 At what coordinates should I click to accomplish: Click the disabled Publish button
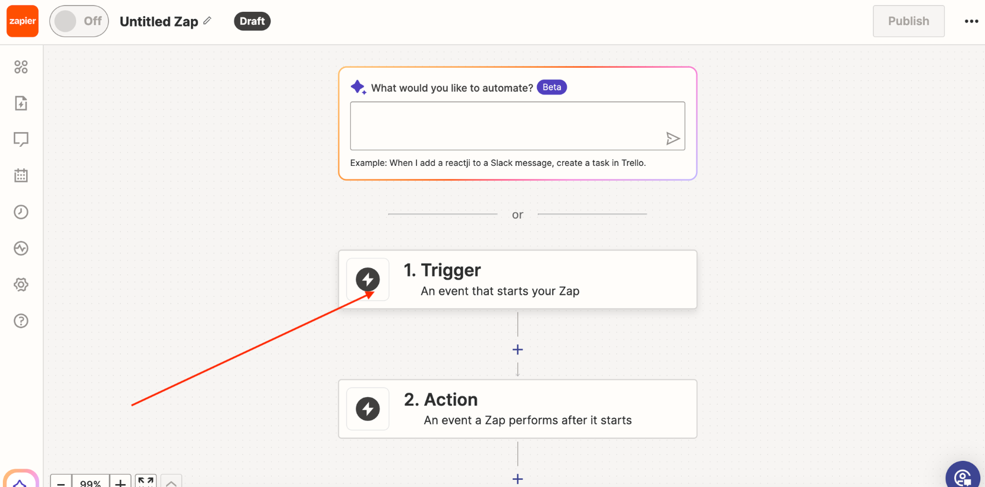coord(908,21)
